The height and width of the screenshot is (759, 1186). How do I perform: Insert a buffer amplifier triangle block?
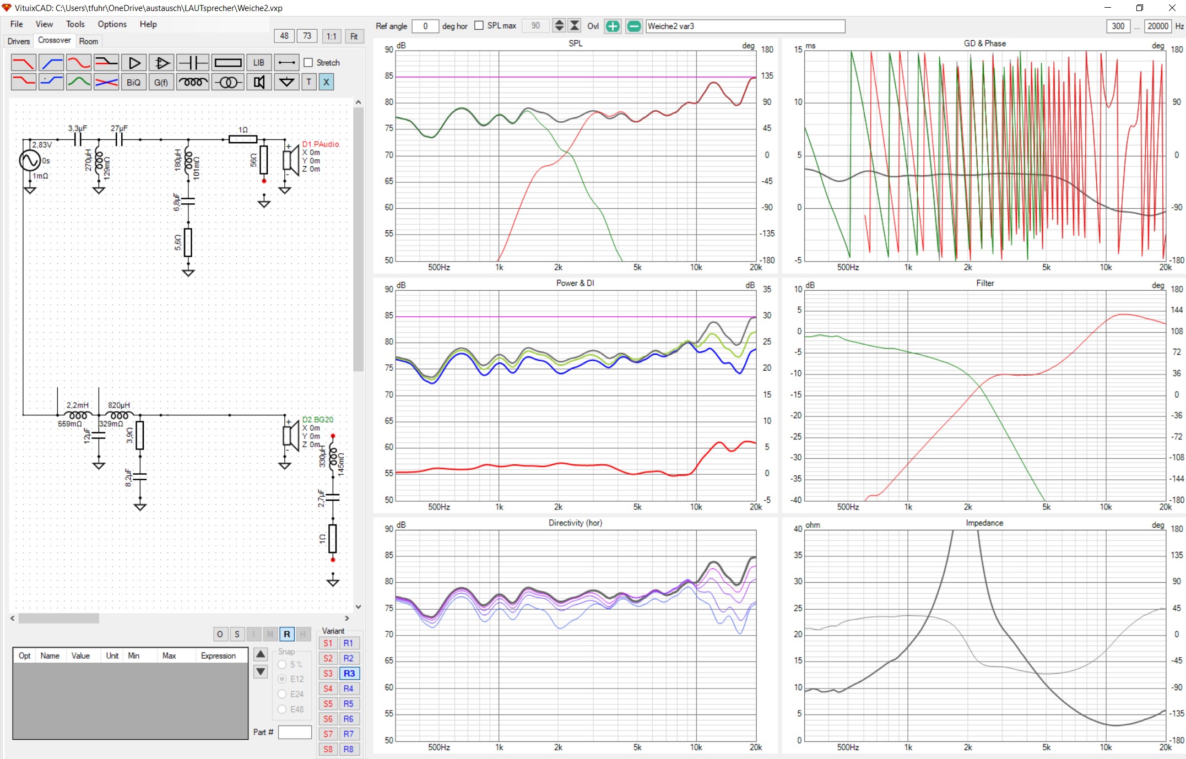(x=134, y=63)
